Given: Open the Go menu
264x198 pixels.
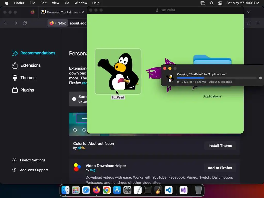Looking at the screenshot, I should click(x=67, y=3).
